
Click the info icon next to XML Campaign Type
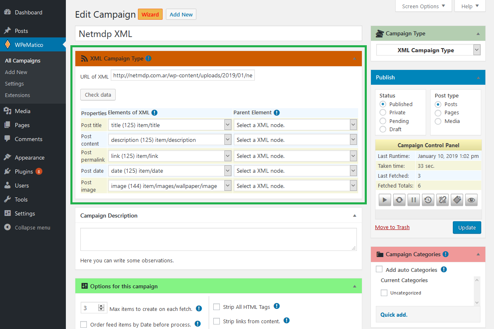point(148,58)
